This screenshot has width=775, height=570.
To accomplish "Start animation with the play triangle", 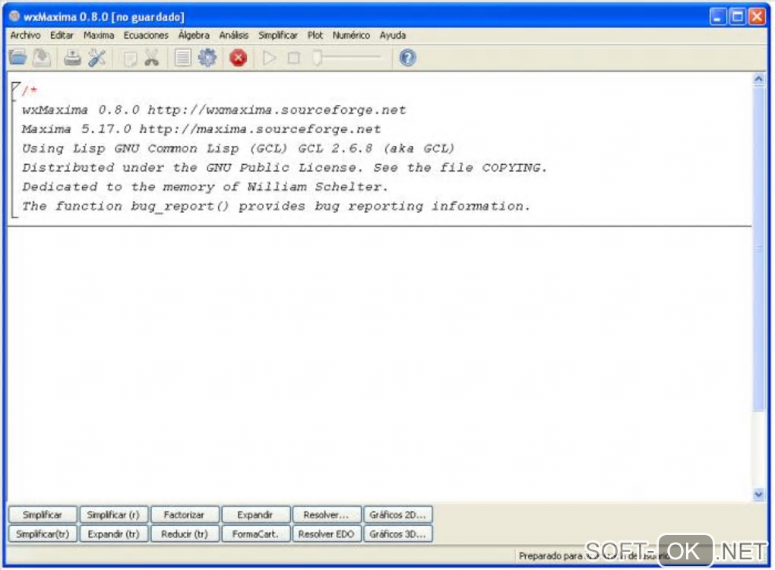I will [x=270, y=58].
